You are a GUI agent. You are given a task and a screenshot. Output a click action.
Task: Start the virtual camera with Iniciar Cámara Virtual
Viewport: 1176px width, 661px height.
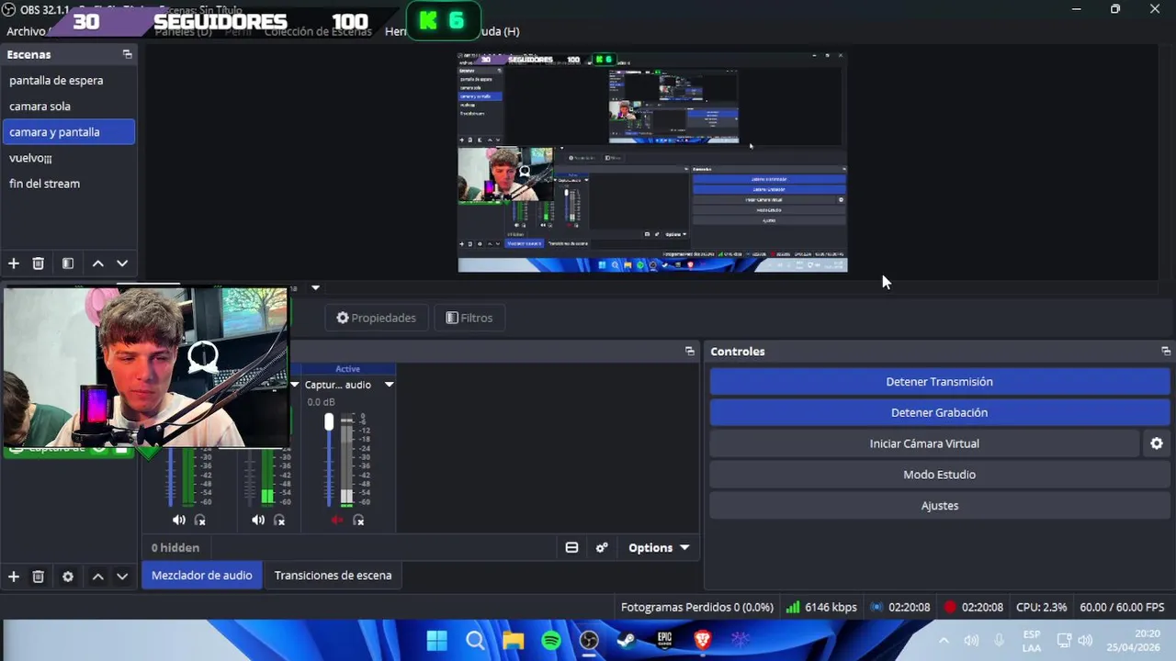pos(924,443)
